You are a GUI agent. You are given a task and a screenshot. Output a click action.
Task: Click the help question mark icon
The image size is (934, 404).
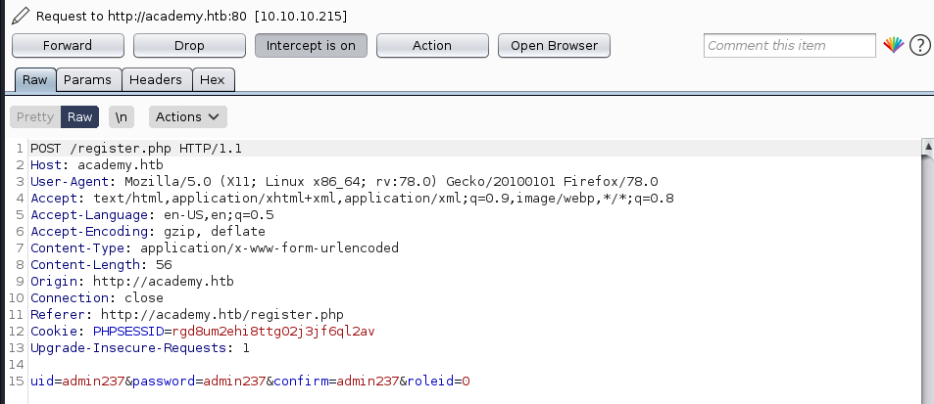tap(919, 46)
